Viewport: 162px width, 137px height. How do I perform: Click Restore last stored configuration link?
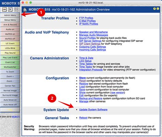click(x=84, y=84)
